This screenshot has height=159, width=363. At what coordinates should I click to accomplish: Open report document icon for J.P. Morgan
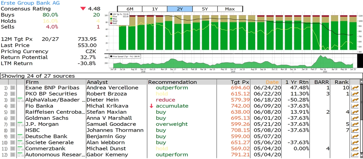[x=12, y=124]
